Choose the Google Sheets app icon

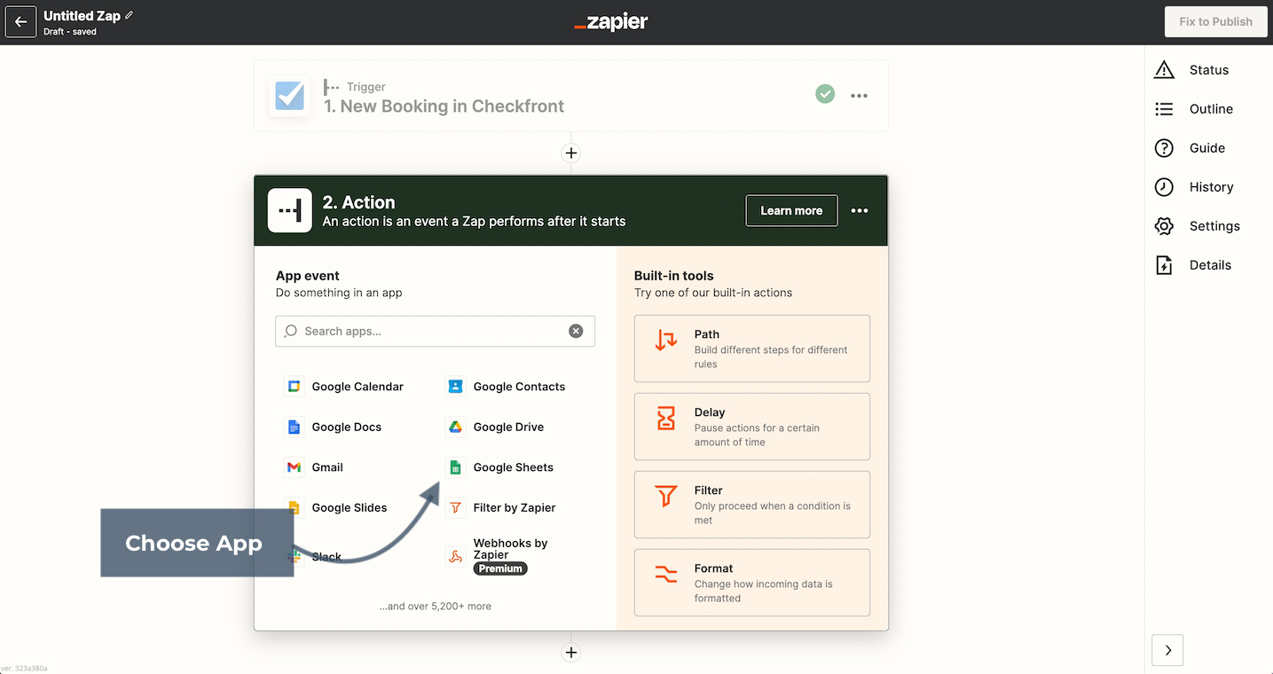(455, 467)
